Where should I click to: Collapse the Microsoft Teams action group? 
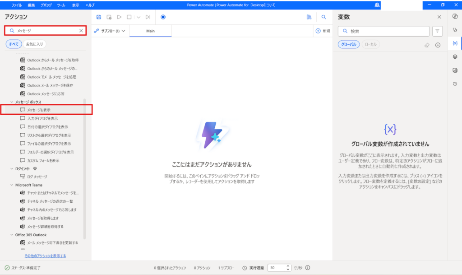(12, 185)
